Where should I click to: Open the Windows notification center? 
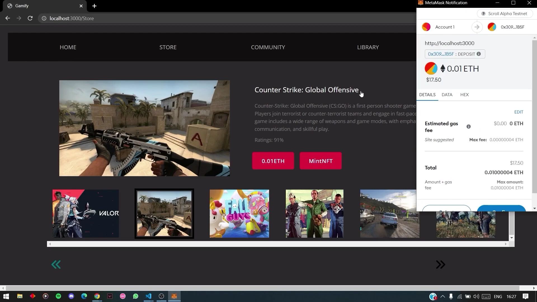pyautogui.click(x=526, y=296)
